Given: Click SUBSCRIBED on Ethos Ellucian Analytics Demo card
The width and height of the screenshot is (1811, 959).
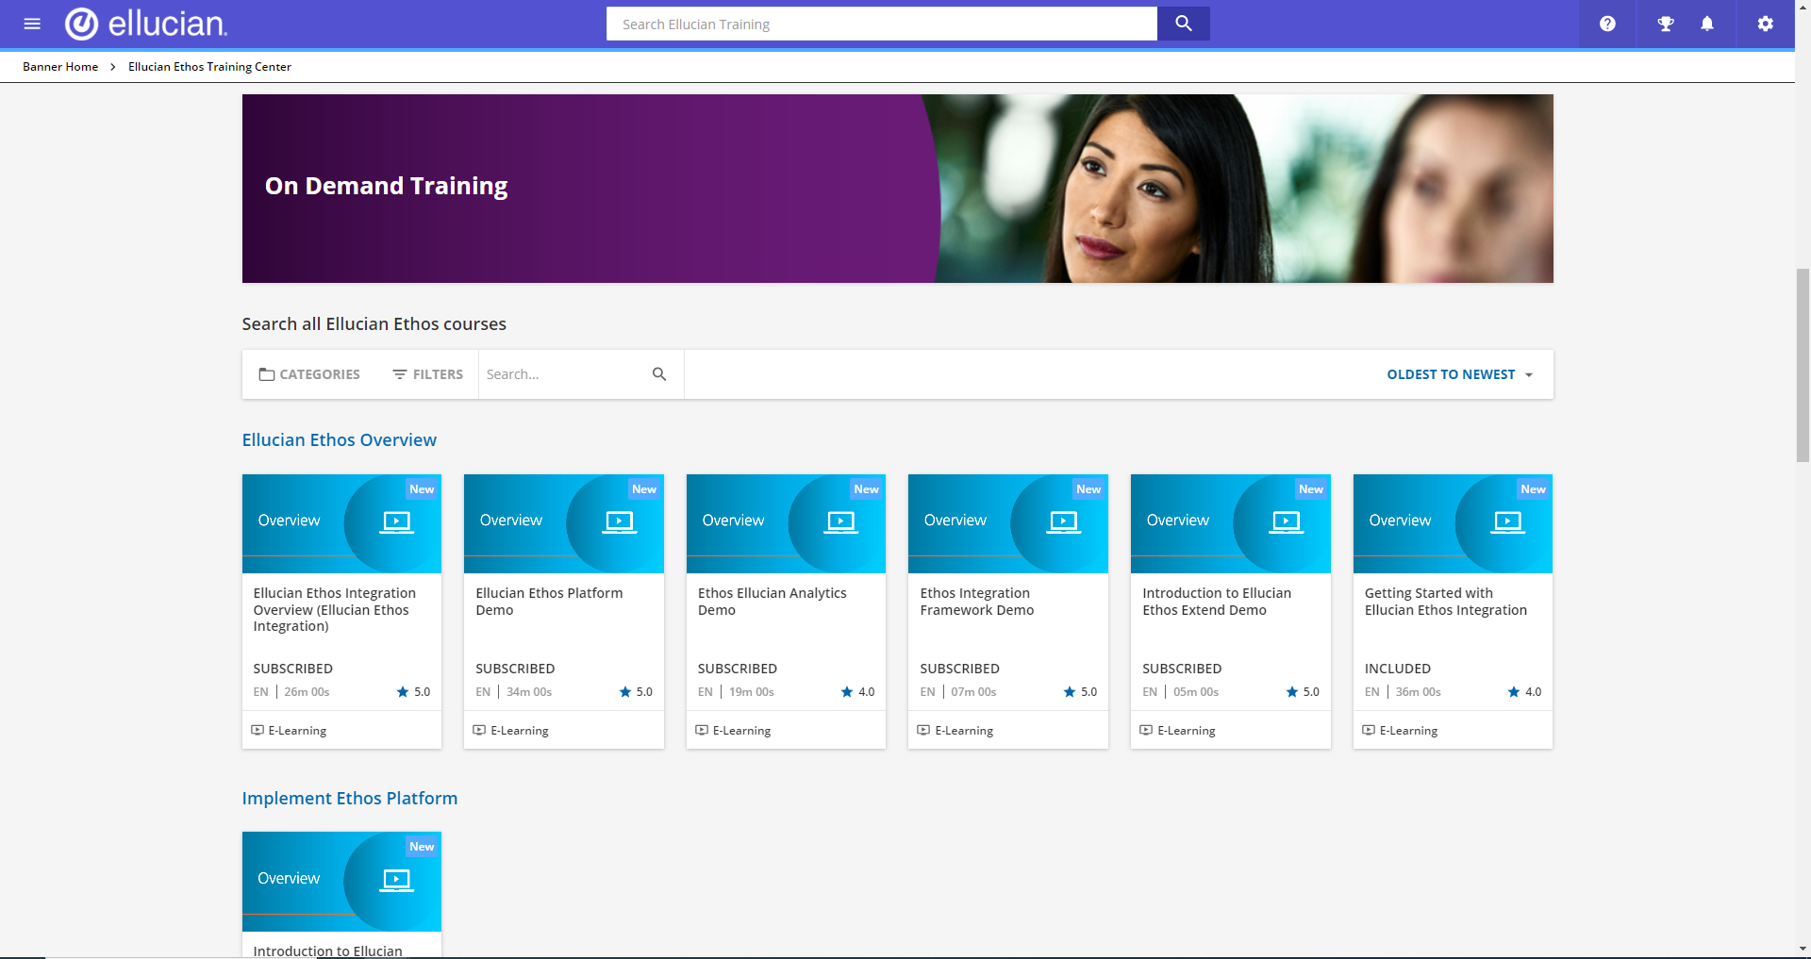Looking at the screenshot, I should coord(738,669).
